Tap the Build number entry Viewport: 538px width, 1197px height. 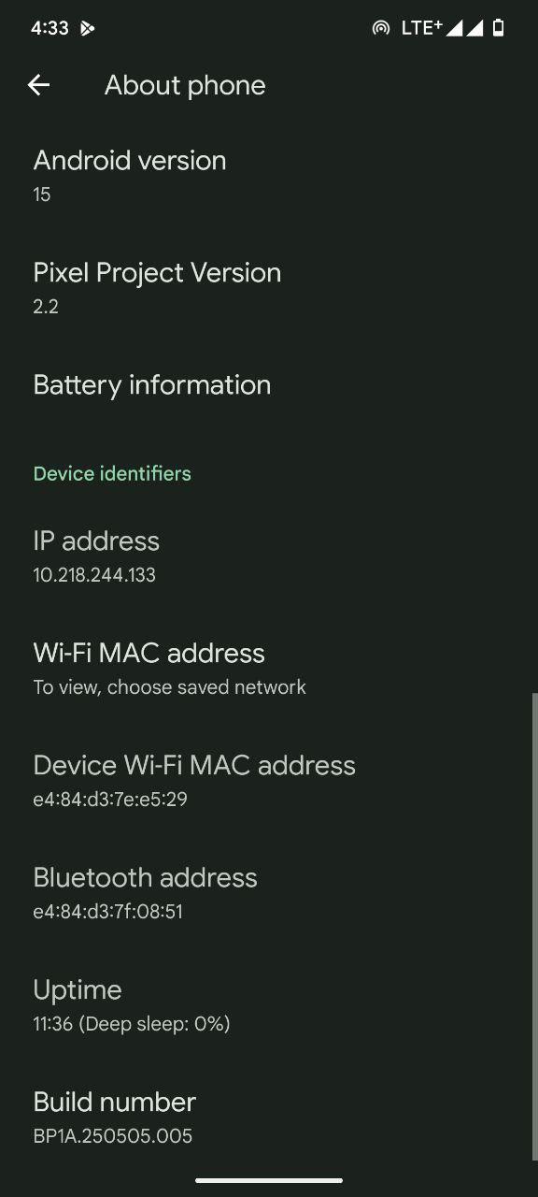(269, 1118)
